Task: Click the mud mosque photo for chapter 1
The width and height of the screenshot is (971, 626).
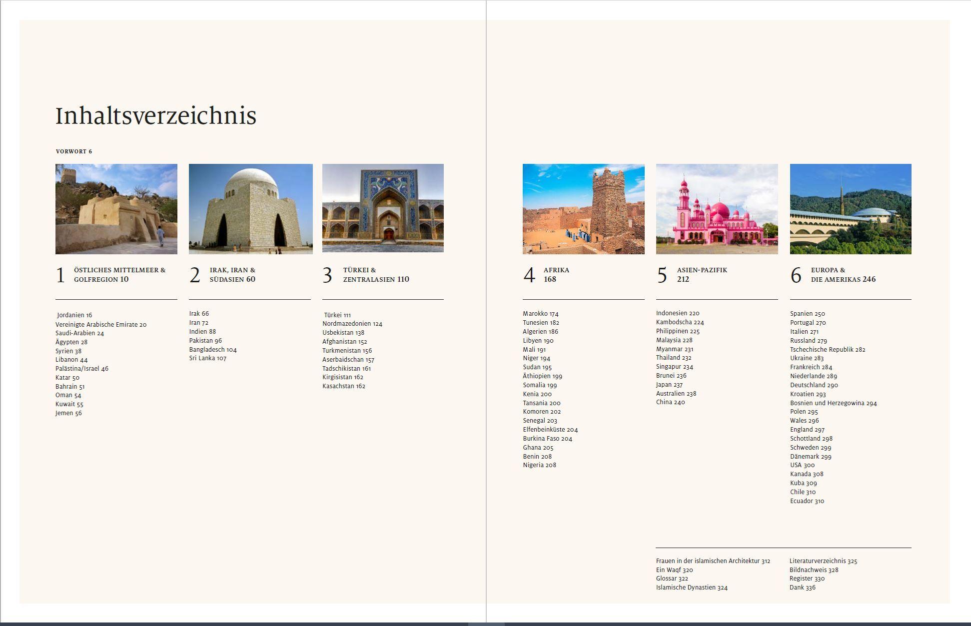Action: click(116, 209)
